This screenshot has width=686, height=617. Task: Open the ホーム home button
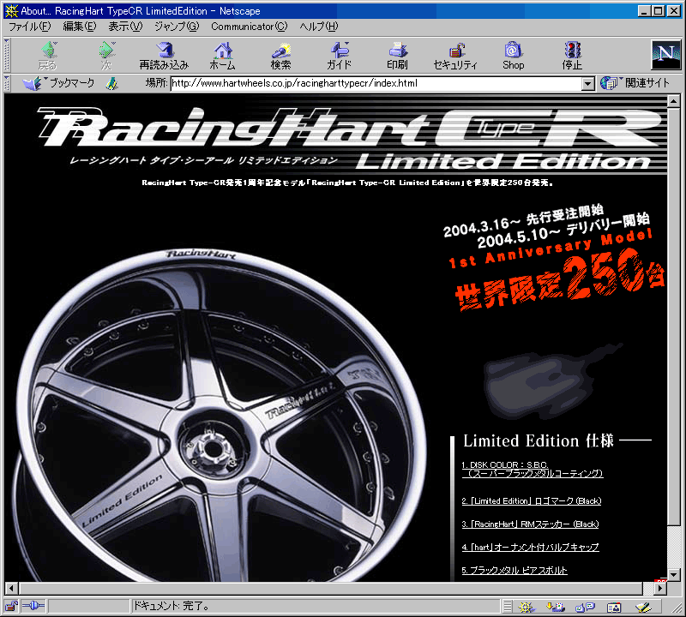[x=222, y=56]
